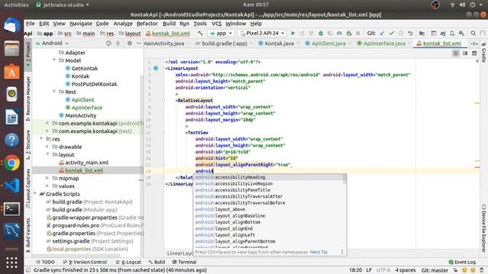Click the Git: master branch widget
488x274 pixels.
(x=435, y=270)
